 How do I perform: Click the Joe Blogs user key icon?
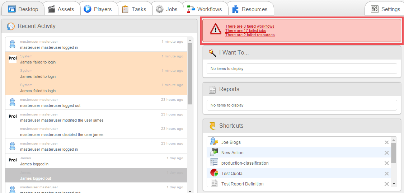[214, 142]
